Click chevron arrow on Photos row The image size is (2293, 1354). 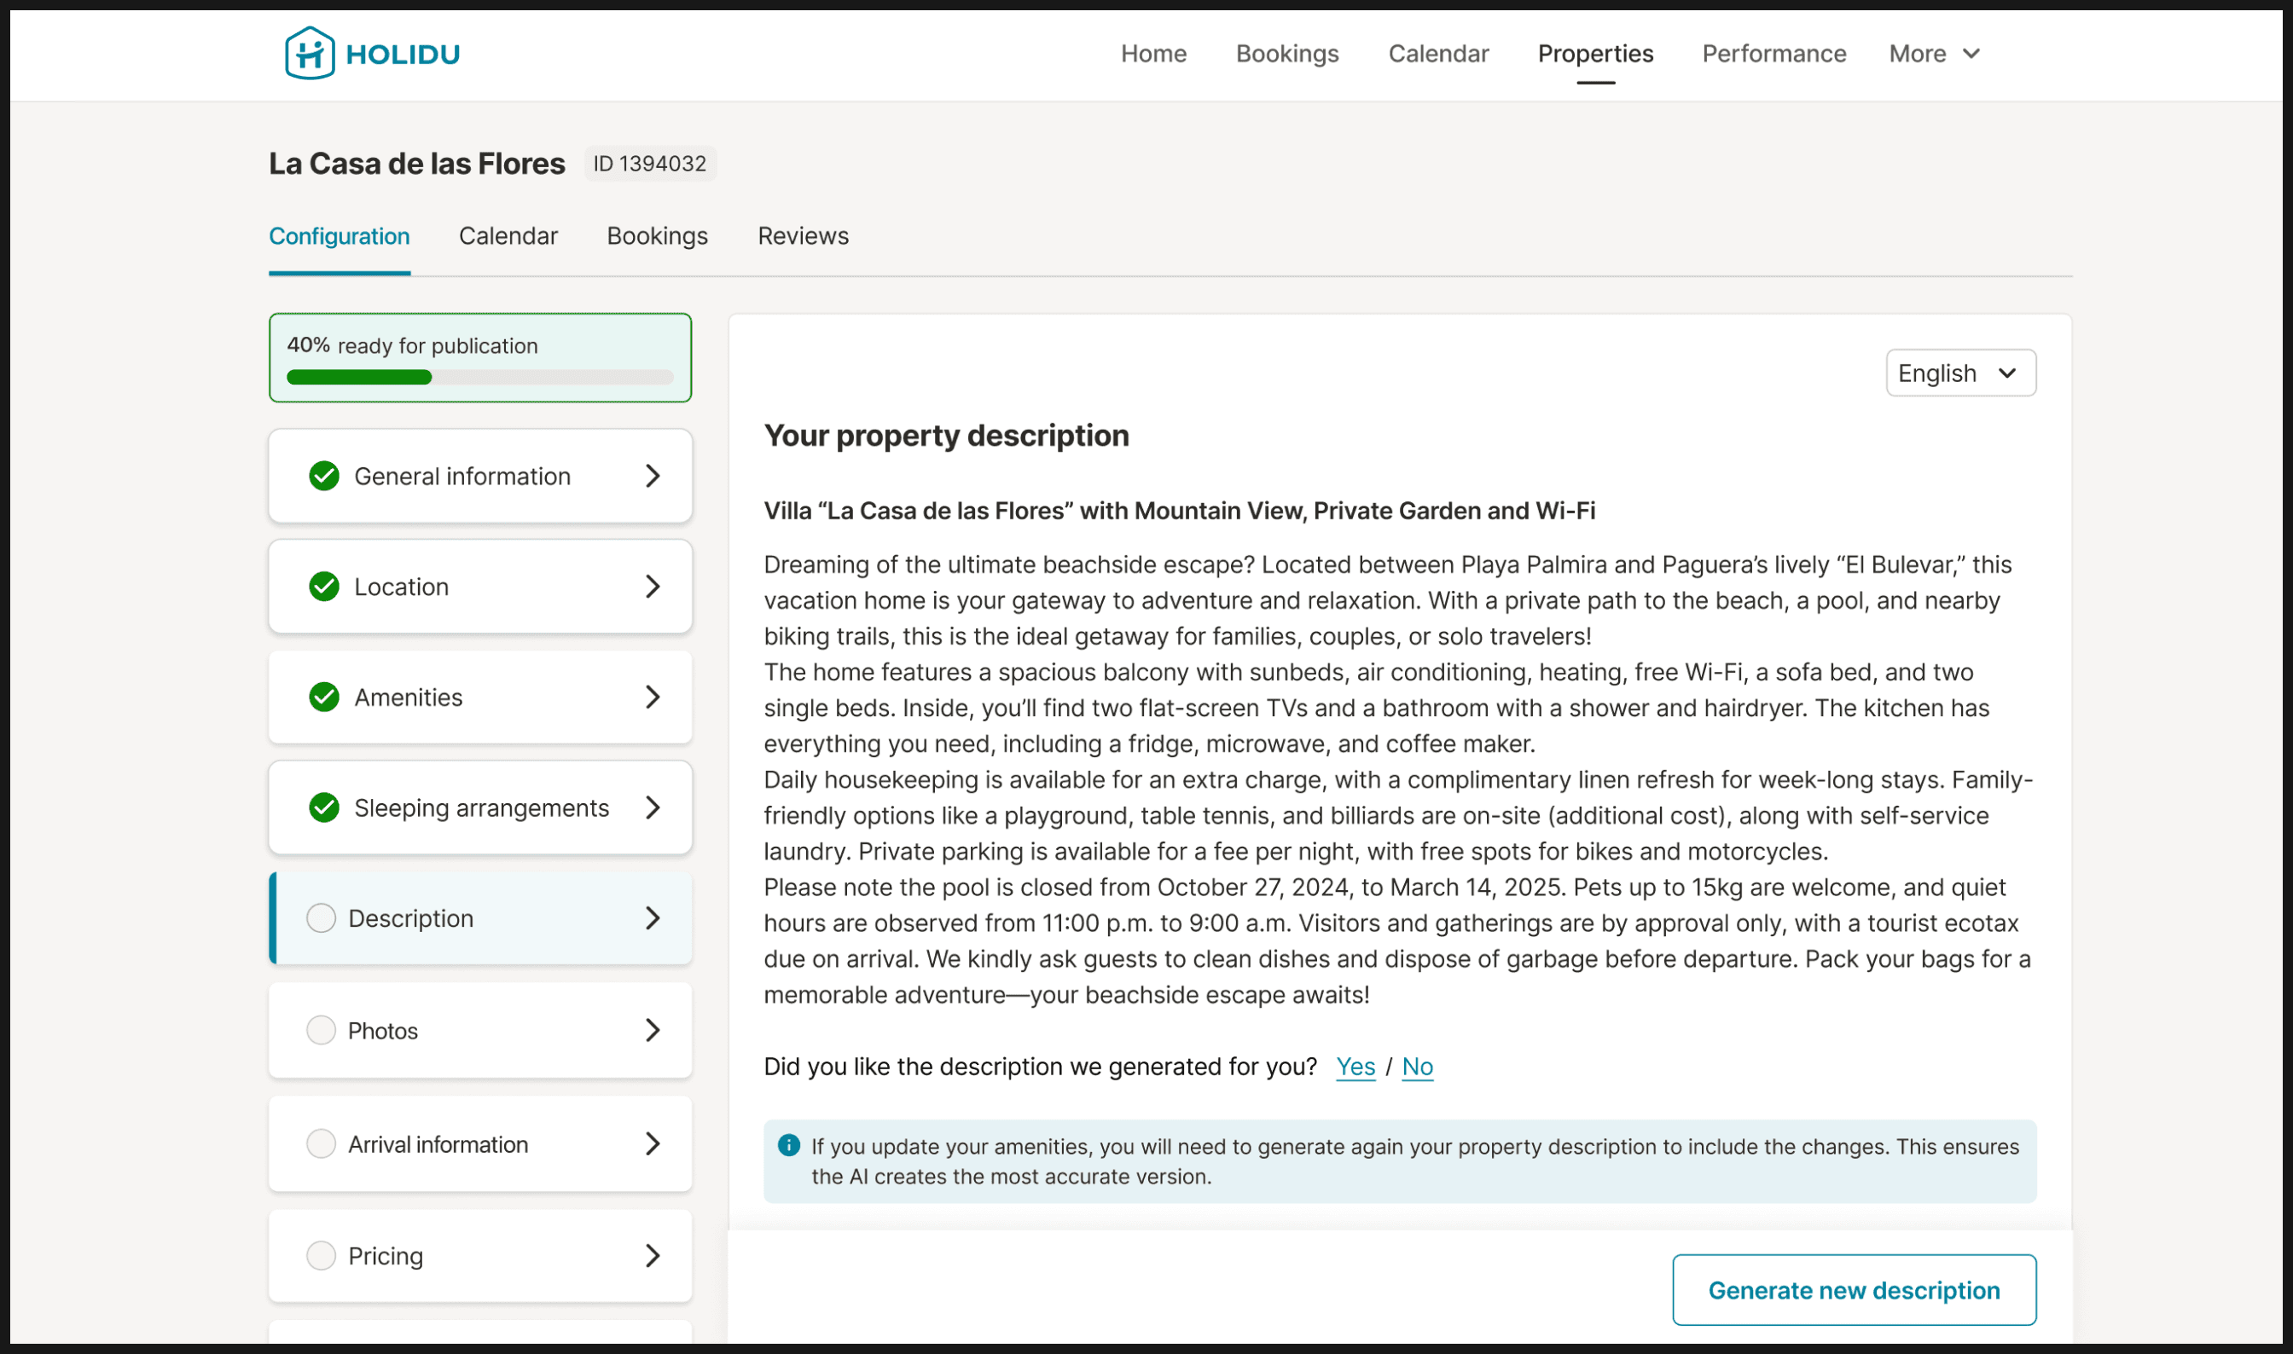(653, 1030)
